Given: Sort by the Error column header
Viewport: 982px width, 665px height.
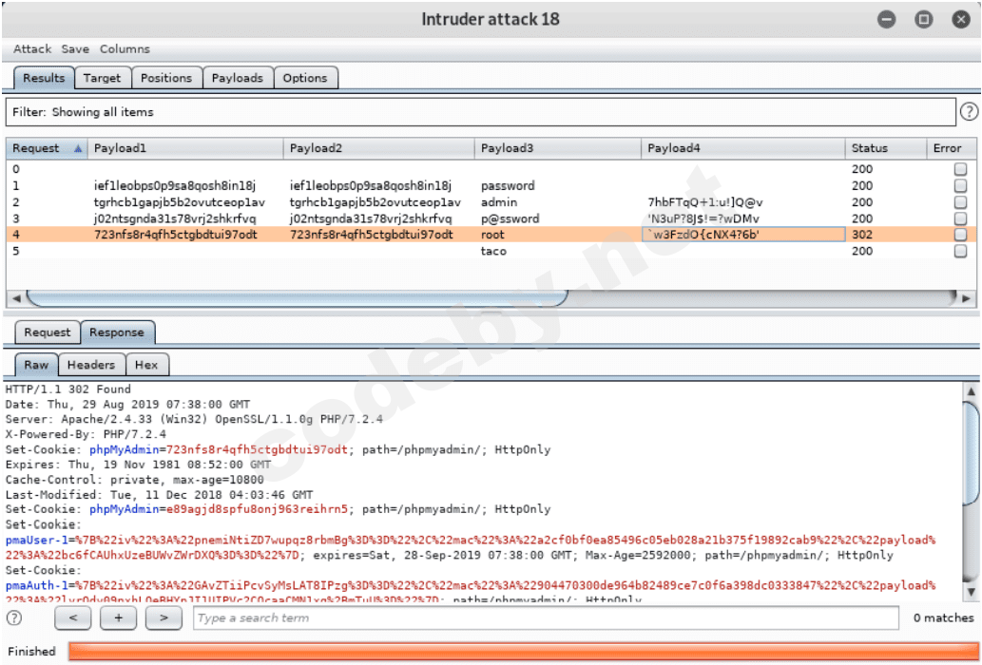Looking at the screenshot, I should (x=952, y=148).
